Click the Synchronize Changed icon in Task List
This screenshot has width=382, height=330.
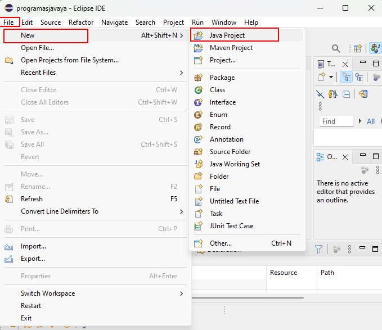tap(363, 94)
